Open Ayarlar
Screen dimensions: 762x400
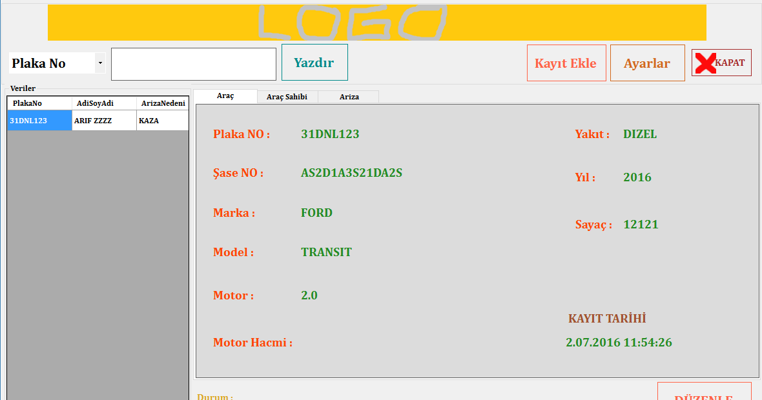647,62
